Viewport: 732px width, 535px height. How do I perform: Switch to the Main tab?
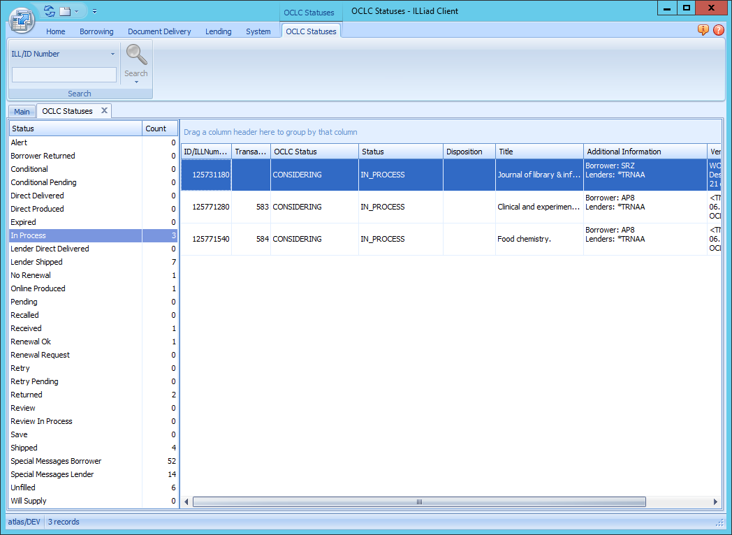pyautogui.click(x=22, y=110)
